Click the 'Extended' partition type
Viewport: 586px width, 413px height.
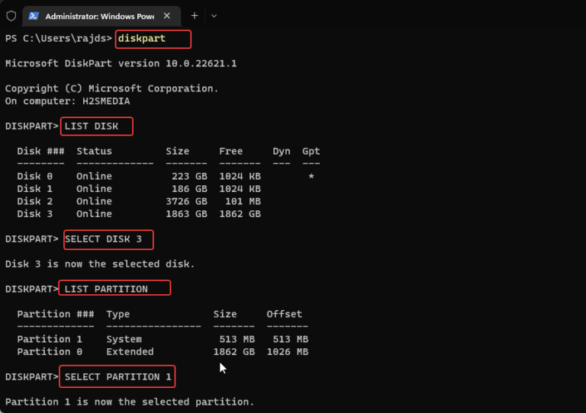click(130, 352)
